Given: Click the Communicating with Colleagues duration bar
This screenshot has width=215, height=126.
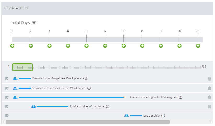Looking at the screenshot, I should tap(71, 97).
